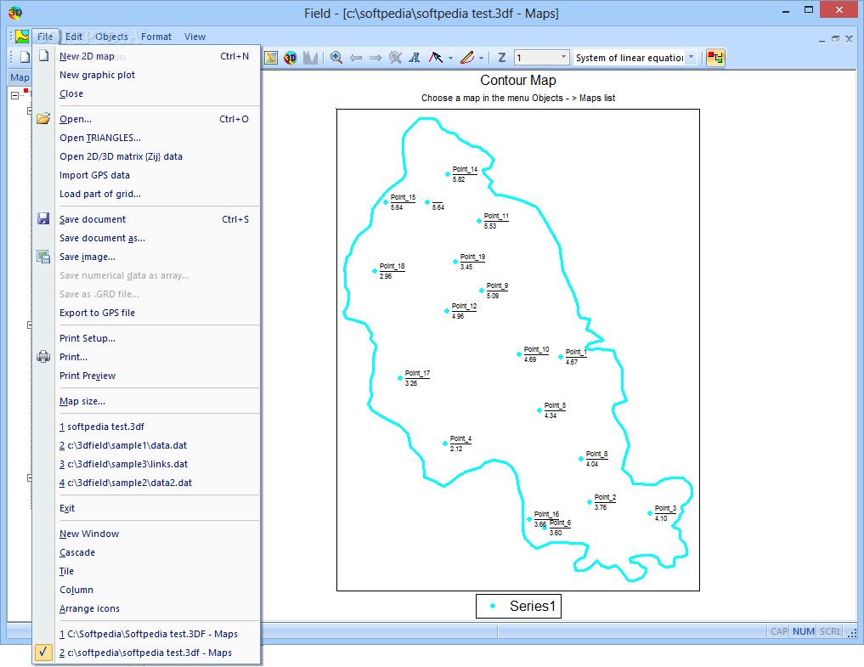Select 'Open TRIANGLES...' menu entry
The width and height of the screenshot is (864, 667).
click(x=145, y=138)
